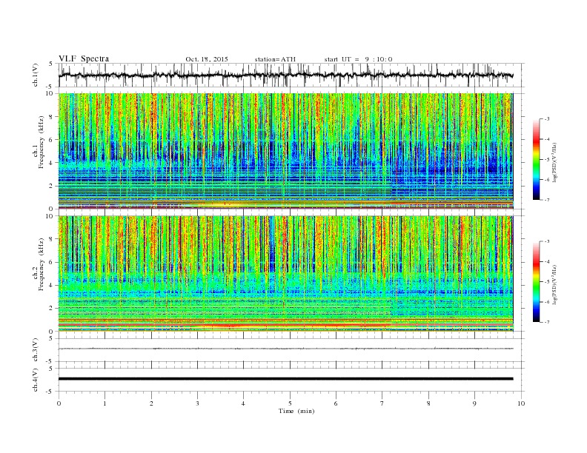
Task: Click time axis tick label "7"
Action: (382, 403)
